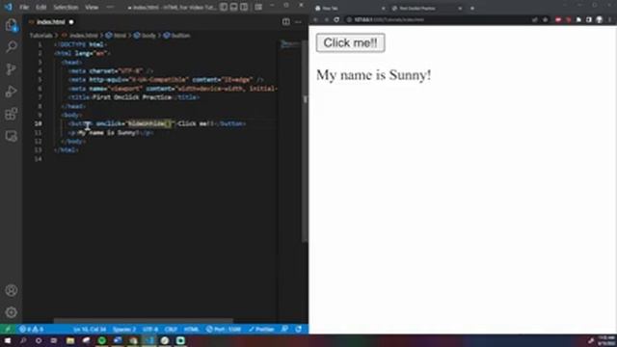Open File Explorer from the taskbar
617x347 pixels.
pyautogui.click(x=70, y=340)
